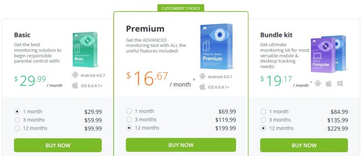The image size is (363, 156).
Task: Click the purple Computer product box image
Action: coord(323,55)
